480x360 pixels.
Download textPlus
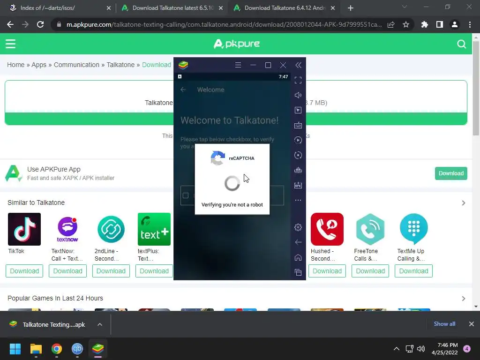(154, 271)
